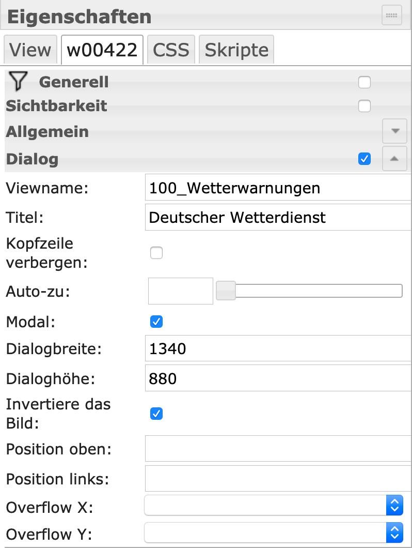Tick the Sichtbarkeit group checkbox
The width and height of the screenshot is (412, 548).
365,106
